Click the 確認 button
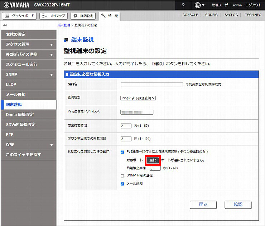 click(238, 205)
